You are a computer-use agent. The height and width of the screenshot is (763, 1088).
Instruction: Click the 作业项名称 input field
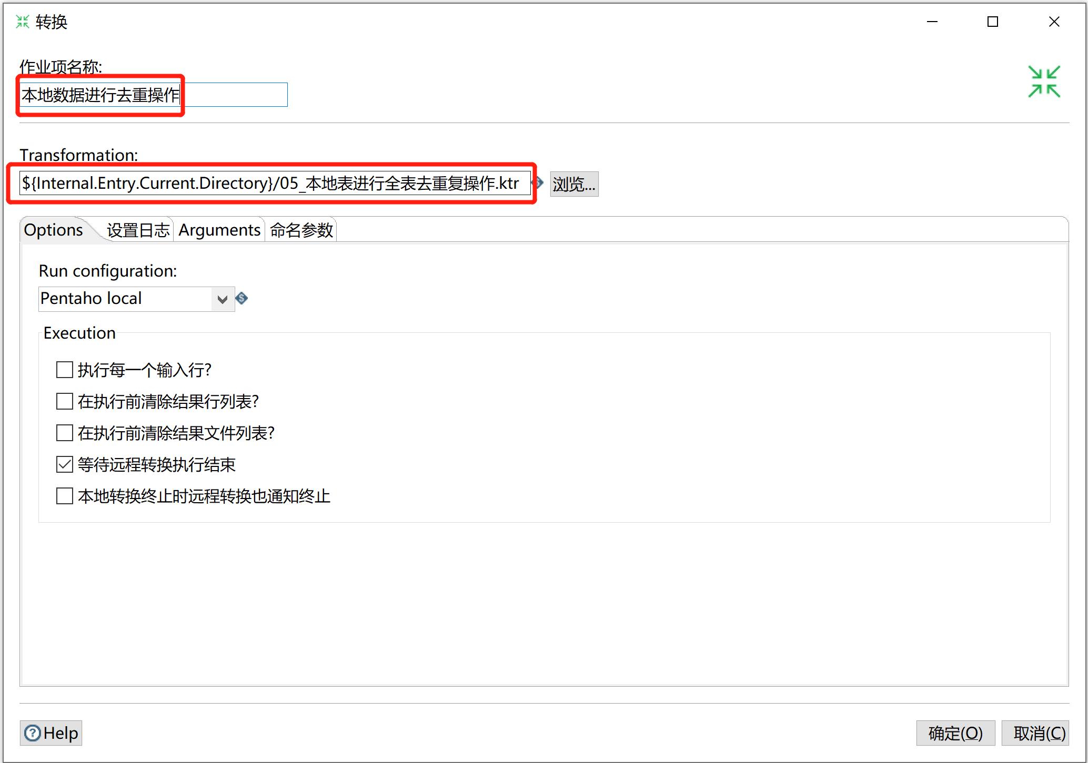(x=154, y=95)
